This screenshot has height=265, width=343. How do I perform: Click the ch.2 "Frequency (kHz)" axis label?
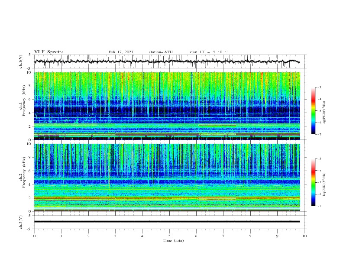coord(24,172)
